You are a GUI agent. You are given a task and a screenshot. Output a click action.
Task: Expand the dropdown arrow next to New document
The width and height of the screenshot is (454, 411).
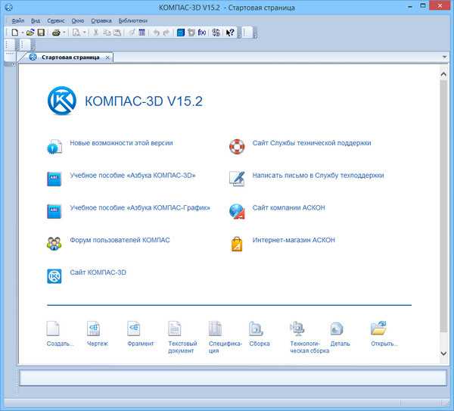(x=22, y=33)
